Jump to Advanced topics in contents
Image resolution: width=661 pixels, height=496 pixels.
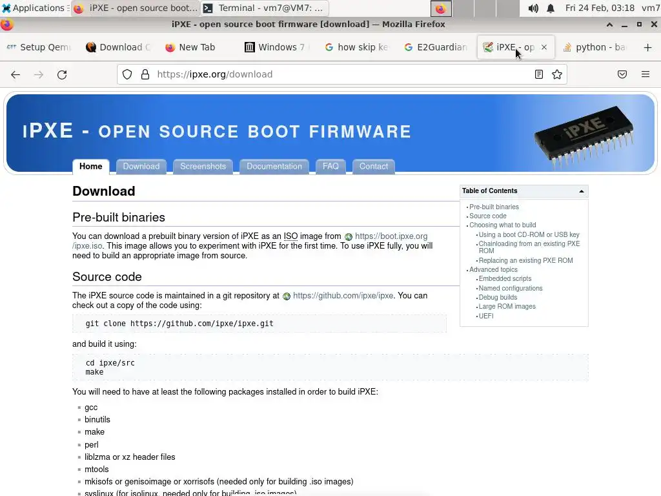tap(493, 269)
